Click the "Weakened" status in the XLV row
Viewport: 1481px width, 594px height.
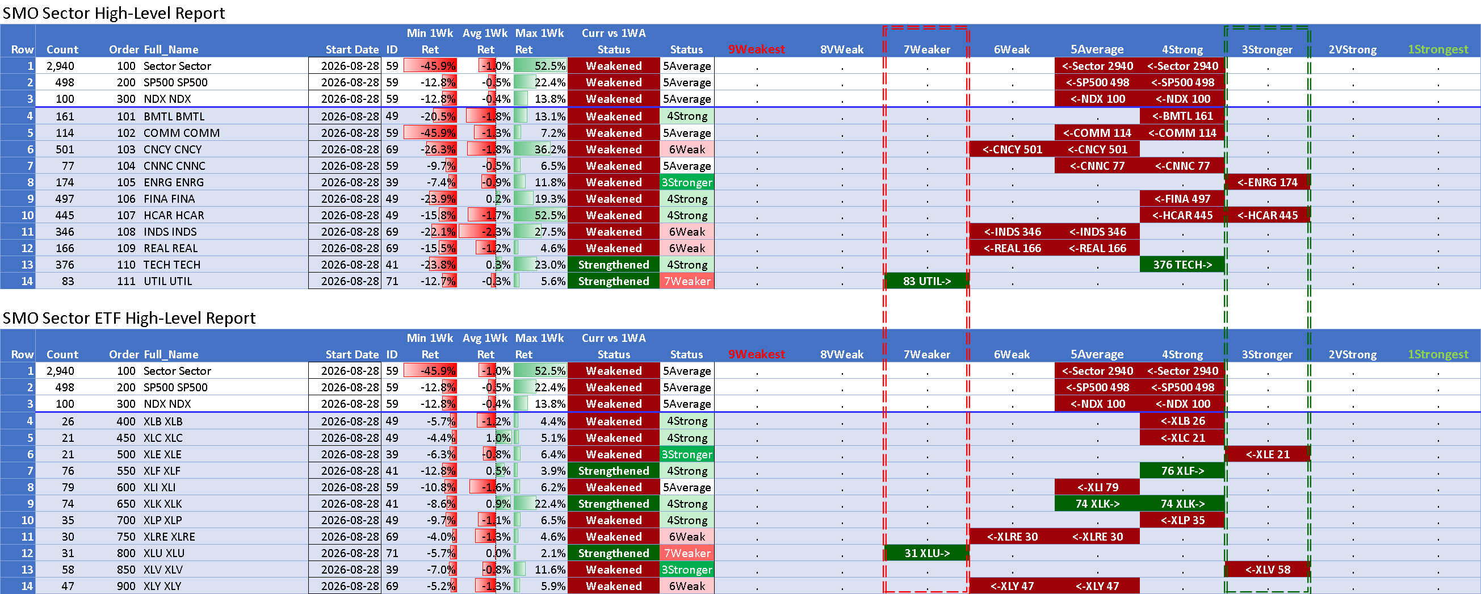[614, 570]
